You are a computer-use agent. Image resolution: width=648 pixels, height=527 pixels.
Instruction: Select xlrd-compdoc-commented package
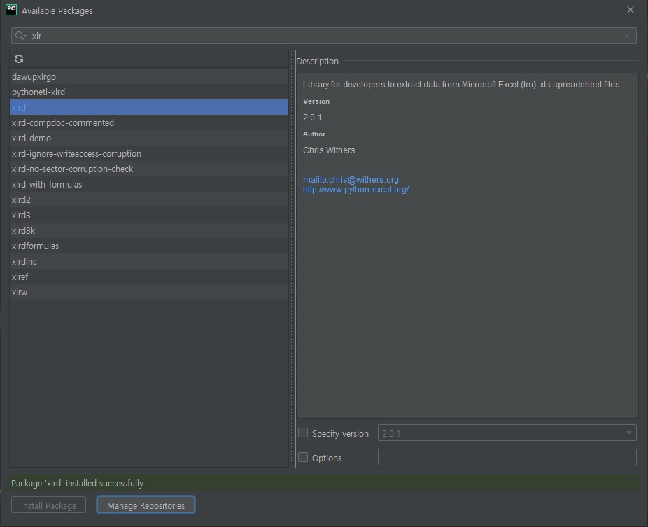click(x=149, y=122)
